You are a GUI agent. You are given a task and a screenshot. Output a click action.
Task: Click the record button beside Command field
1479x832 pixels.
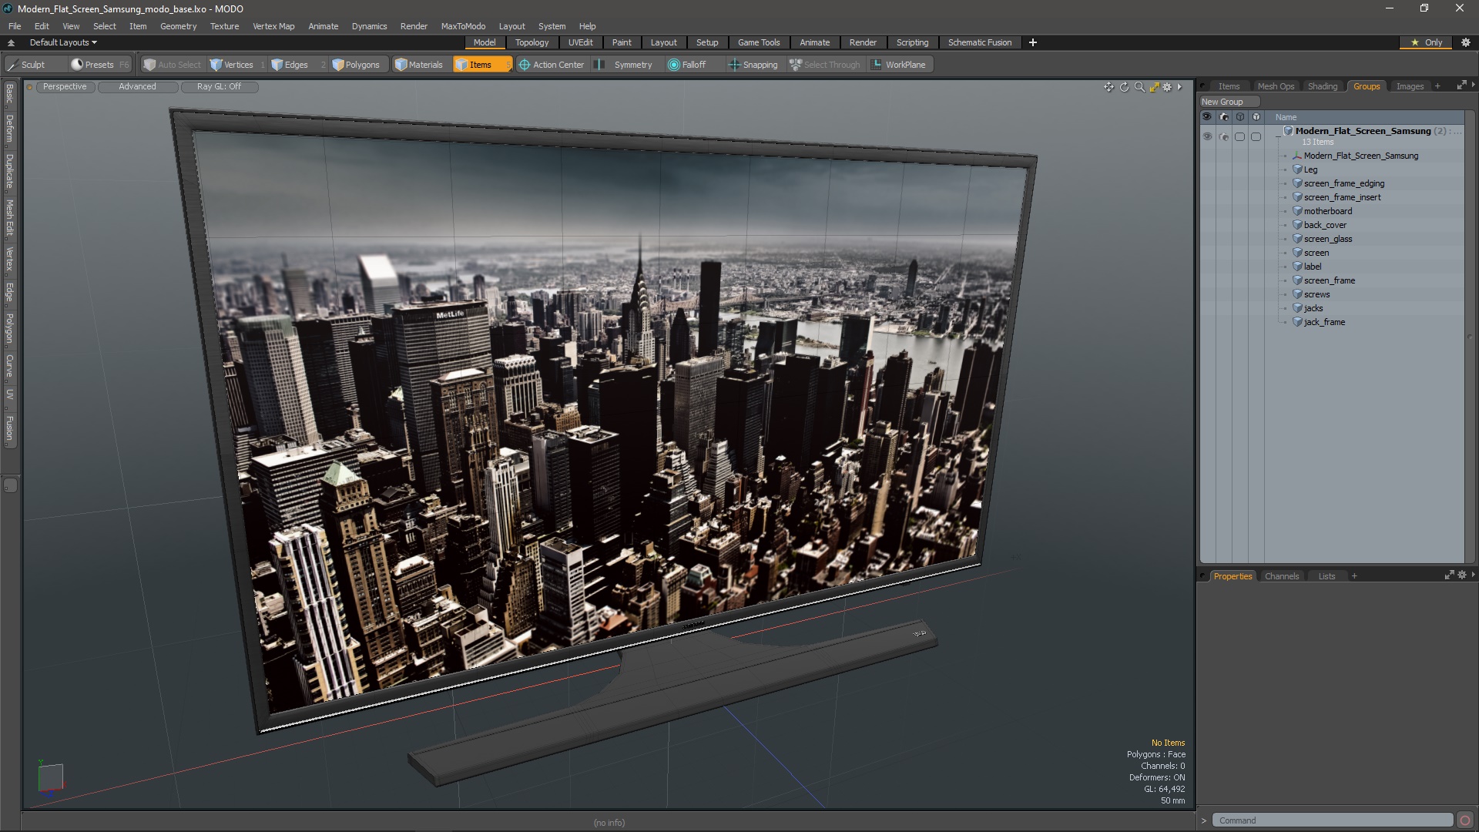pos(1465,820)
